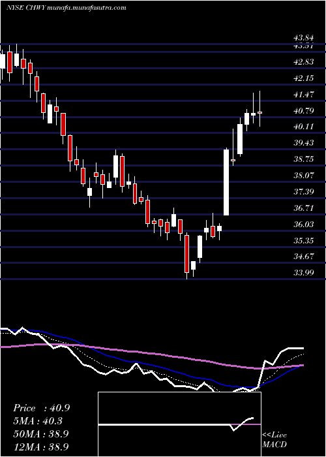This screenshot has width=326, height=457.
Task: Click the 34.67 price level label
Action: tap(304, 257)
